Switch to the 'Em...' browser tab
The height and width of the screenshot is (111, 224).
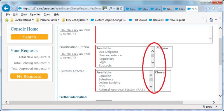(x=155, y=9)
